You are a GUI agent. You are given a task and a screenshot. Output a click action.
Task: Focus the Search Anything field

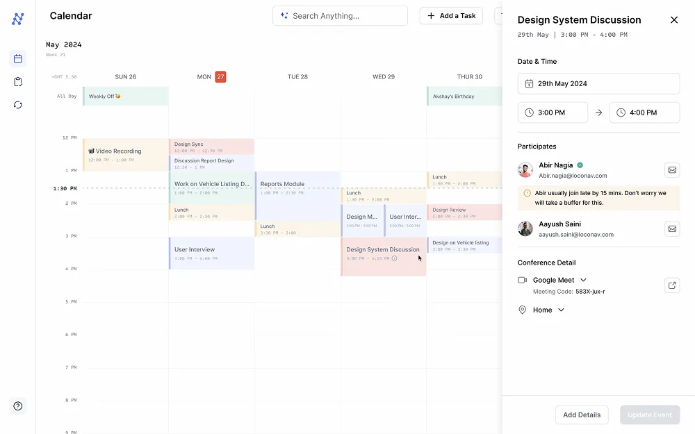click(340, 15)
